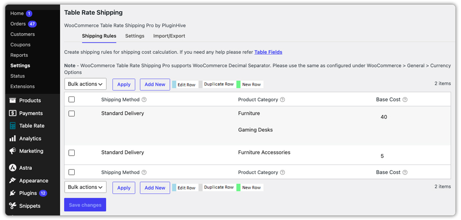Click the Analytics bar chart icon
Screen dimensions: 461x220
point(12,139)
